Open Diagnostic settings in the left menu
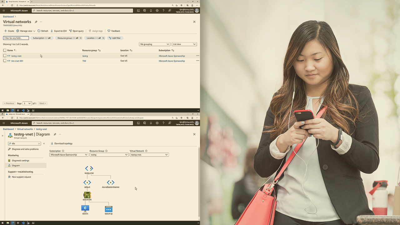Screen dimensions: 400x225 click(x=20, y=160)
